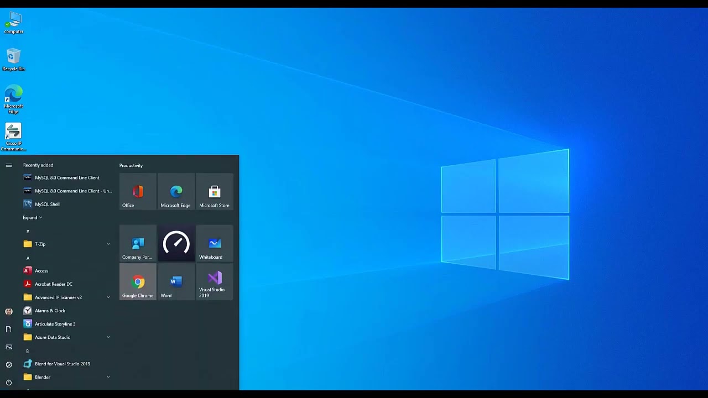The width and height of the screenshot is (708, 398).
Task: Click the Recently added heading
Action: [38, 165]
